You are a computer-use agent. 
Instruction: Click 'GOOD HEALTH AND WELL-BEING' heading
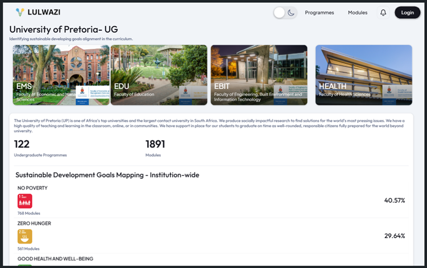pyautogui.click(x=55, y=259)
